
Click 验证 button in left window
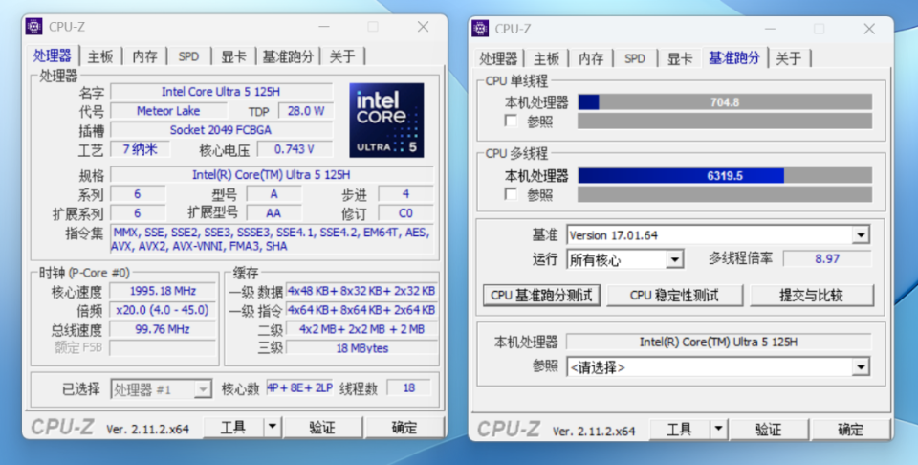(x=322, y=427)
